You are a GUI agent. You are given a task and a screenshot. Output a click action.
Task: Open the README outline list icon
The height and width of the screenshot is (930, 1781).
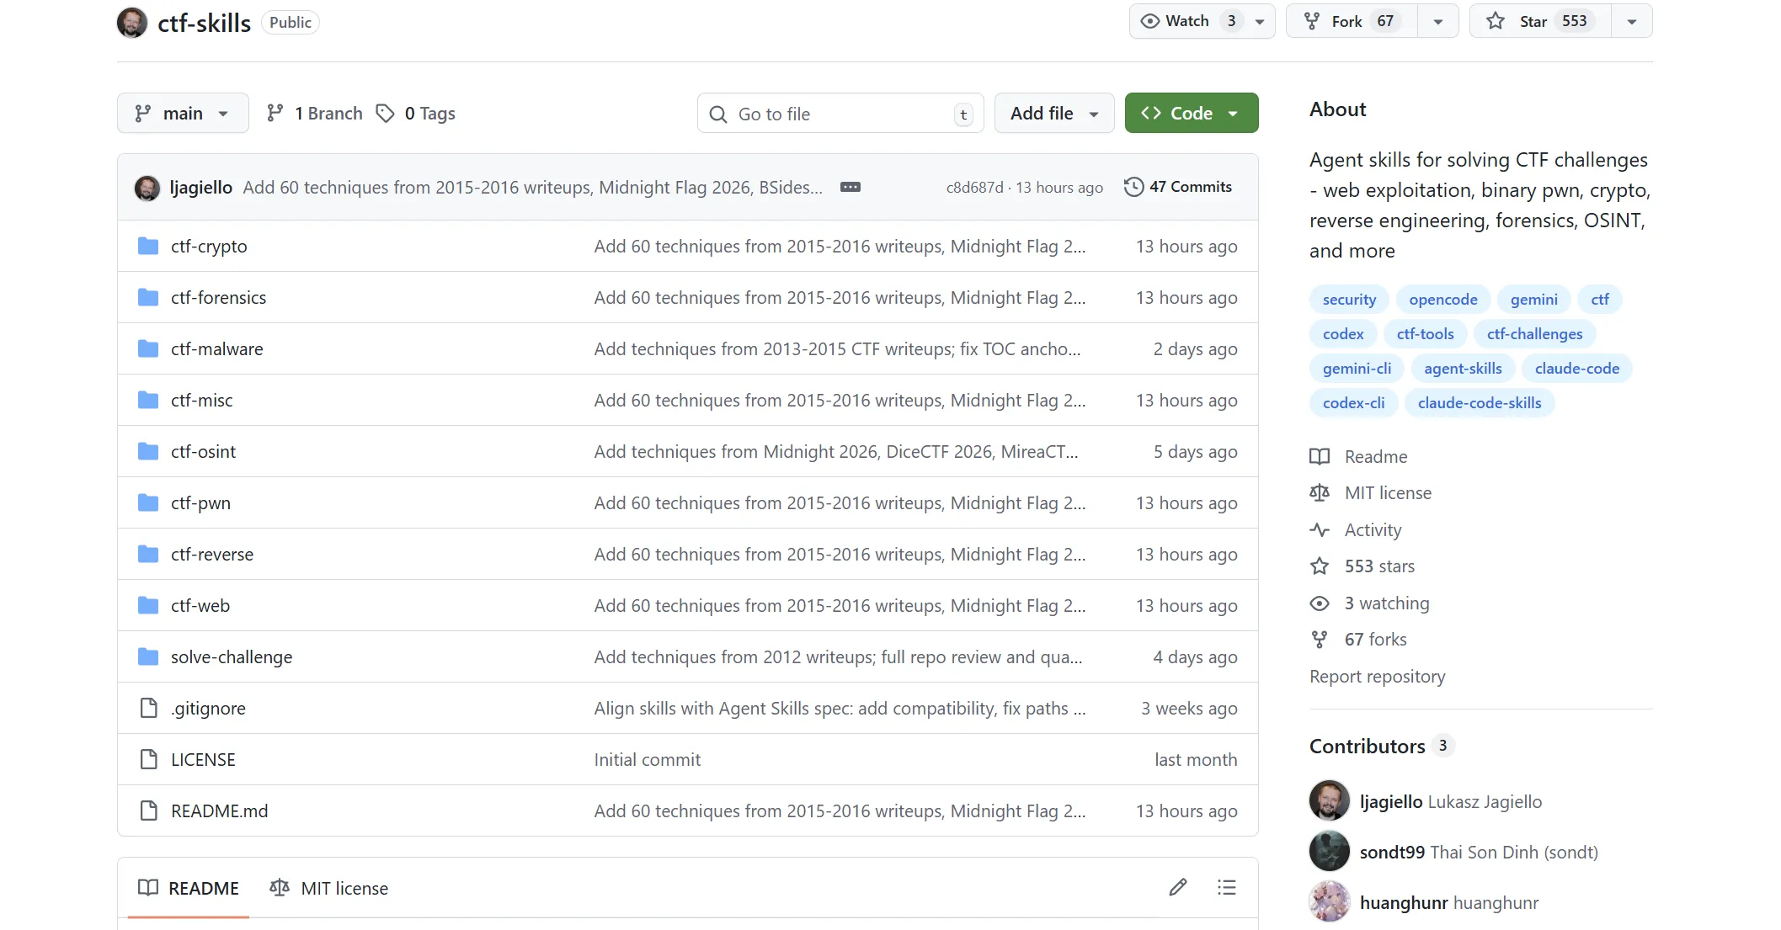1226,887
